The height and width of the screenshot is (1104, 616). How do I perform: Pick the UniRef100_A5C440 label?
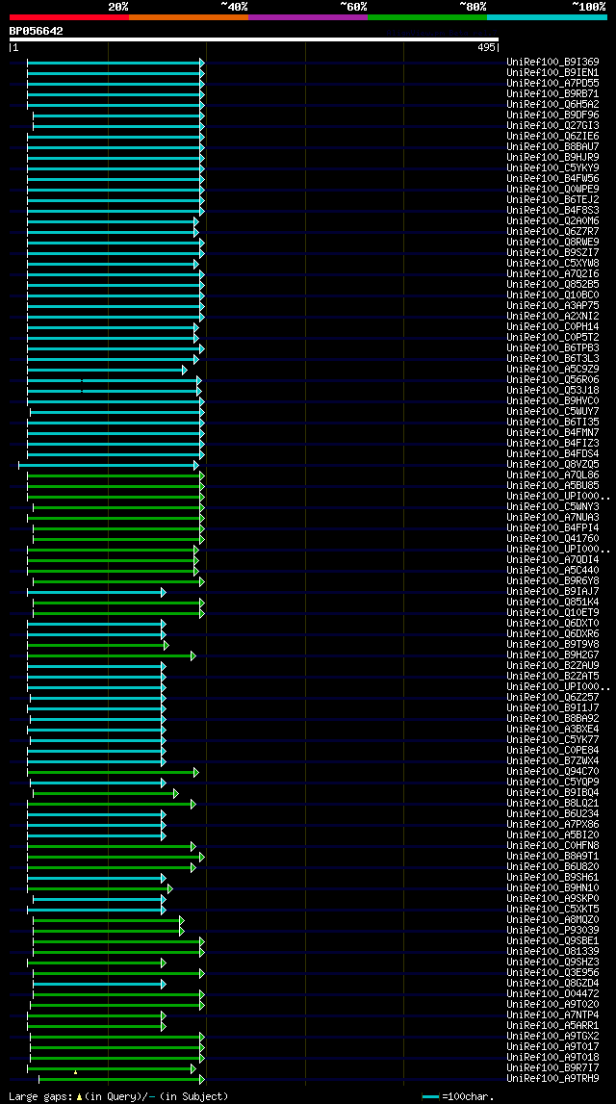pos(552,571)
